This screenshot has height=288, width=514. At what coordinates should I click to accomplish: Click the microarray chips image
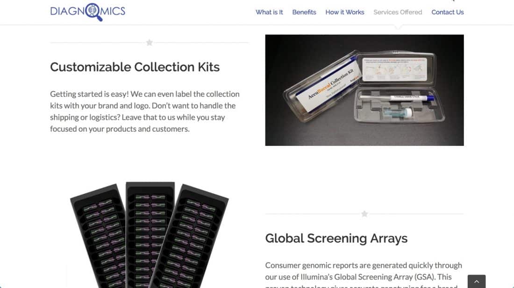point(149,235)
